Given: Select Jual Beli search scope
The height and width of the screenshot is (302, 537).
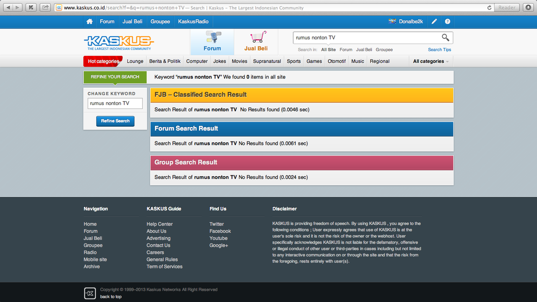Looking at the screenshot, I should [x=364, y=49].
